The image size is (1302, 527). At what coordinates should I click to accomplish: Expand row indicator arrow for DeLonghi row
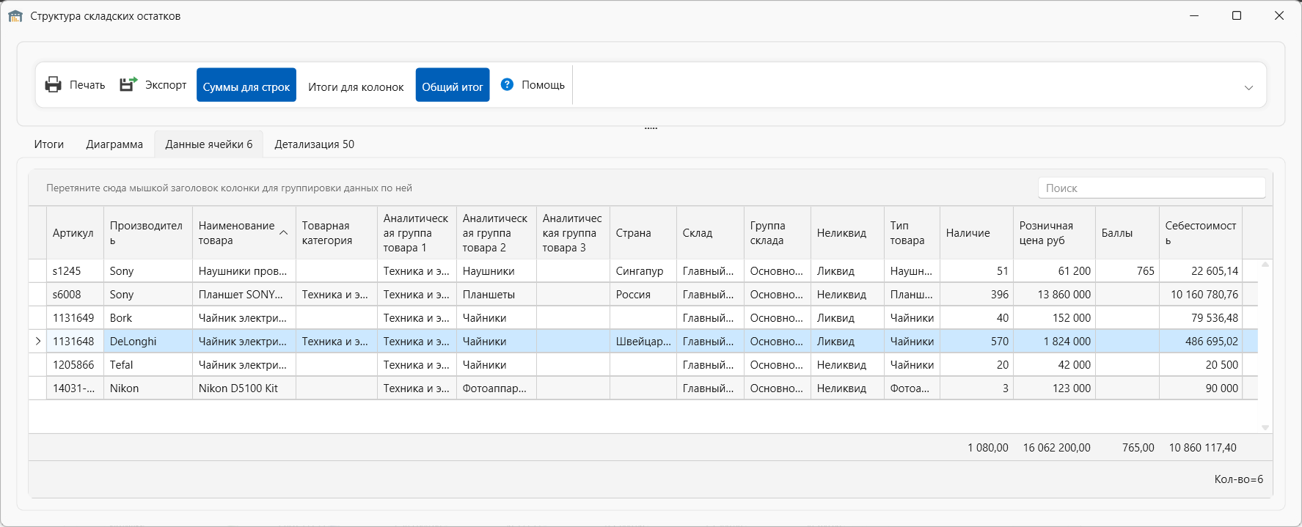(x=38, y=341)
